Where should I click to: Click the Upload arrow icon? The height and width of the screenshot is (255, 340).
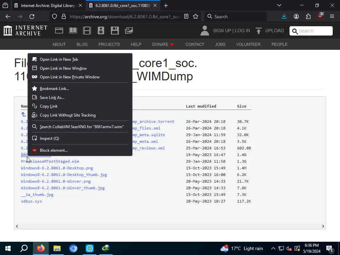pyautogui.click(x=258, y=31)
